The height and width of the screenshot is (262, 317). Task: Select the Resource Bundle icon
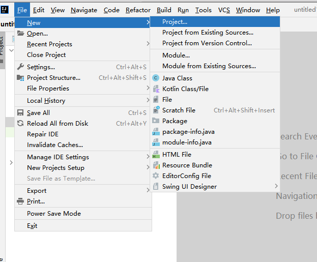click(156, 165)
